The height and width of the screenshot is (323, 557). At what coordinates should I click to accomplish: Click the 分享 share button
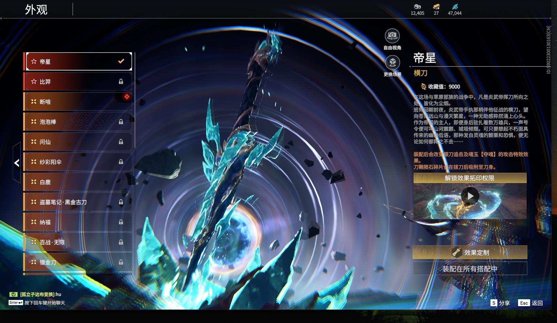point(500,303)
